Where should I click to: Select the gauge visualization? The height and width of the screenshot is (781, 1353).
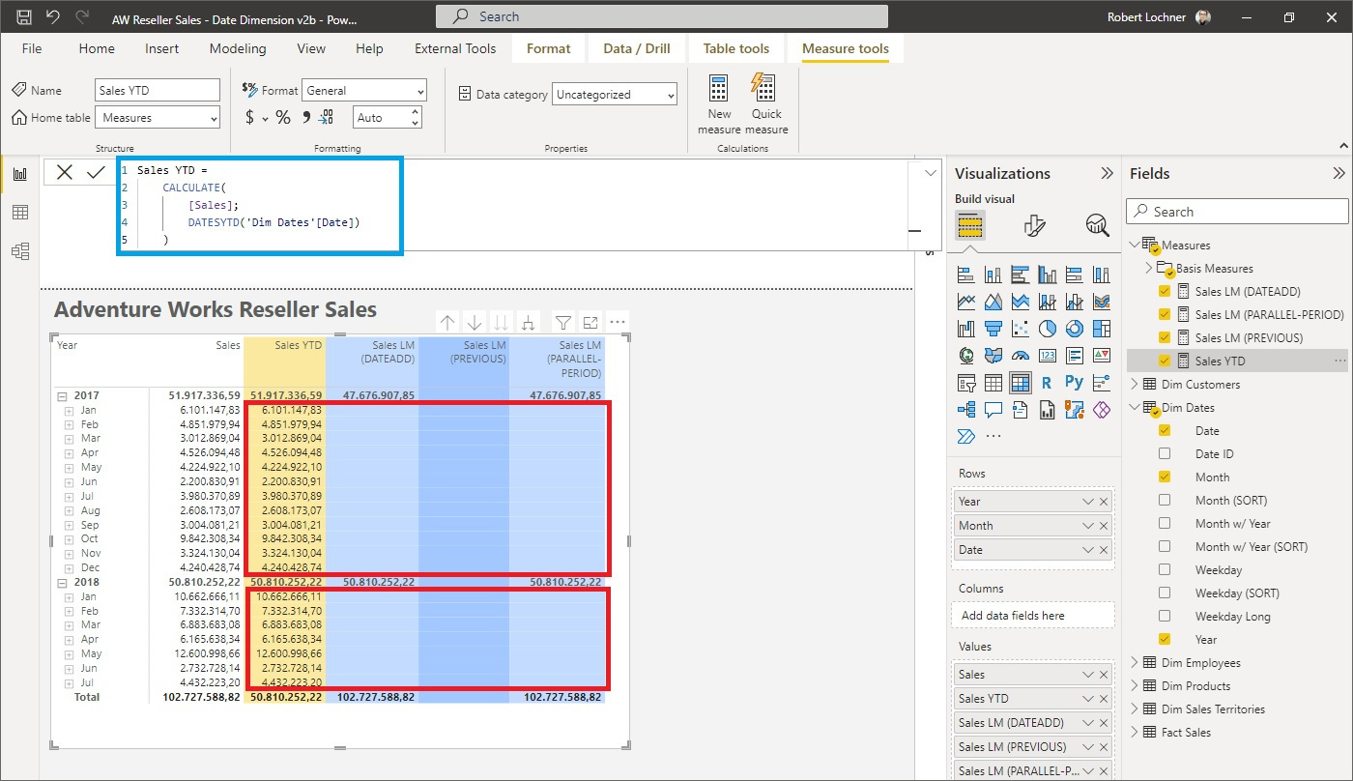[1020, 354]
